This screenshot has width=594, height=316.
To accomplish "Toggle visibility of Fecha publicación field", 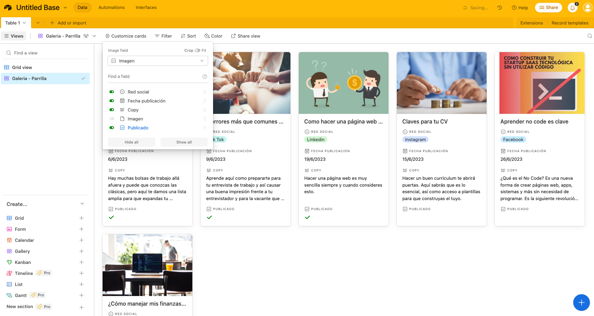I will pyautogui.click(x=112, y=101).
